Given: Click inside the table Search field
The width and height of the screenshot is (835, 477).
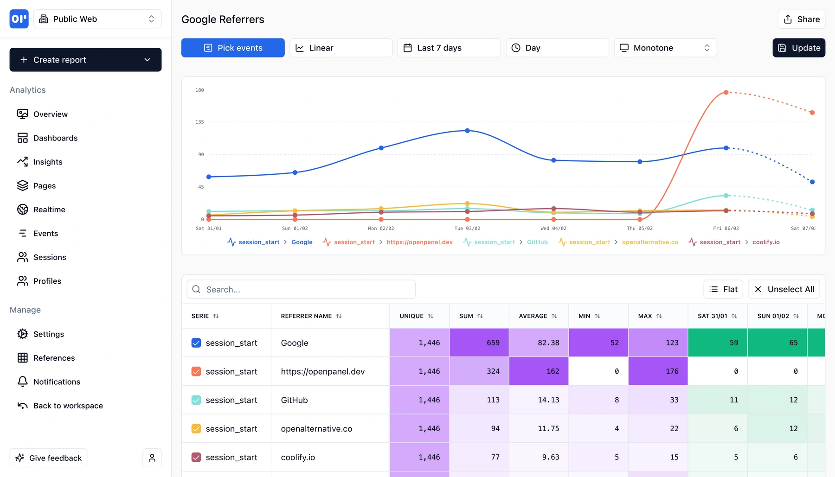Looking at the screenshot, I should coord(300,289).
